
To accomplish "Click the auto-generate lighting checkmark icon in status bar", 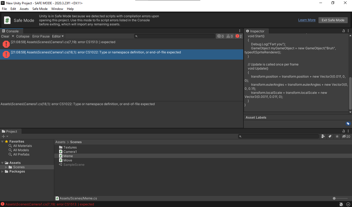I will (x=348, y=204).
